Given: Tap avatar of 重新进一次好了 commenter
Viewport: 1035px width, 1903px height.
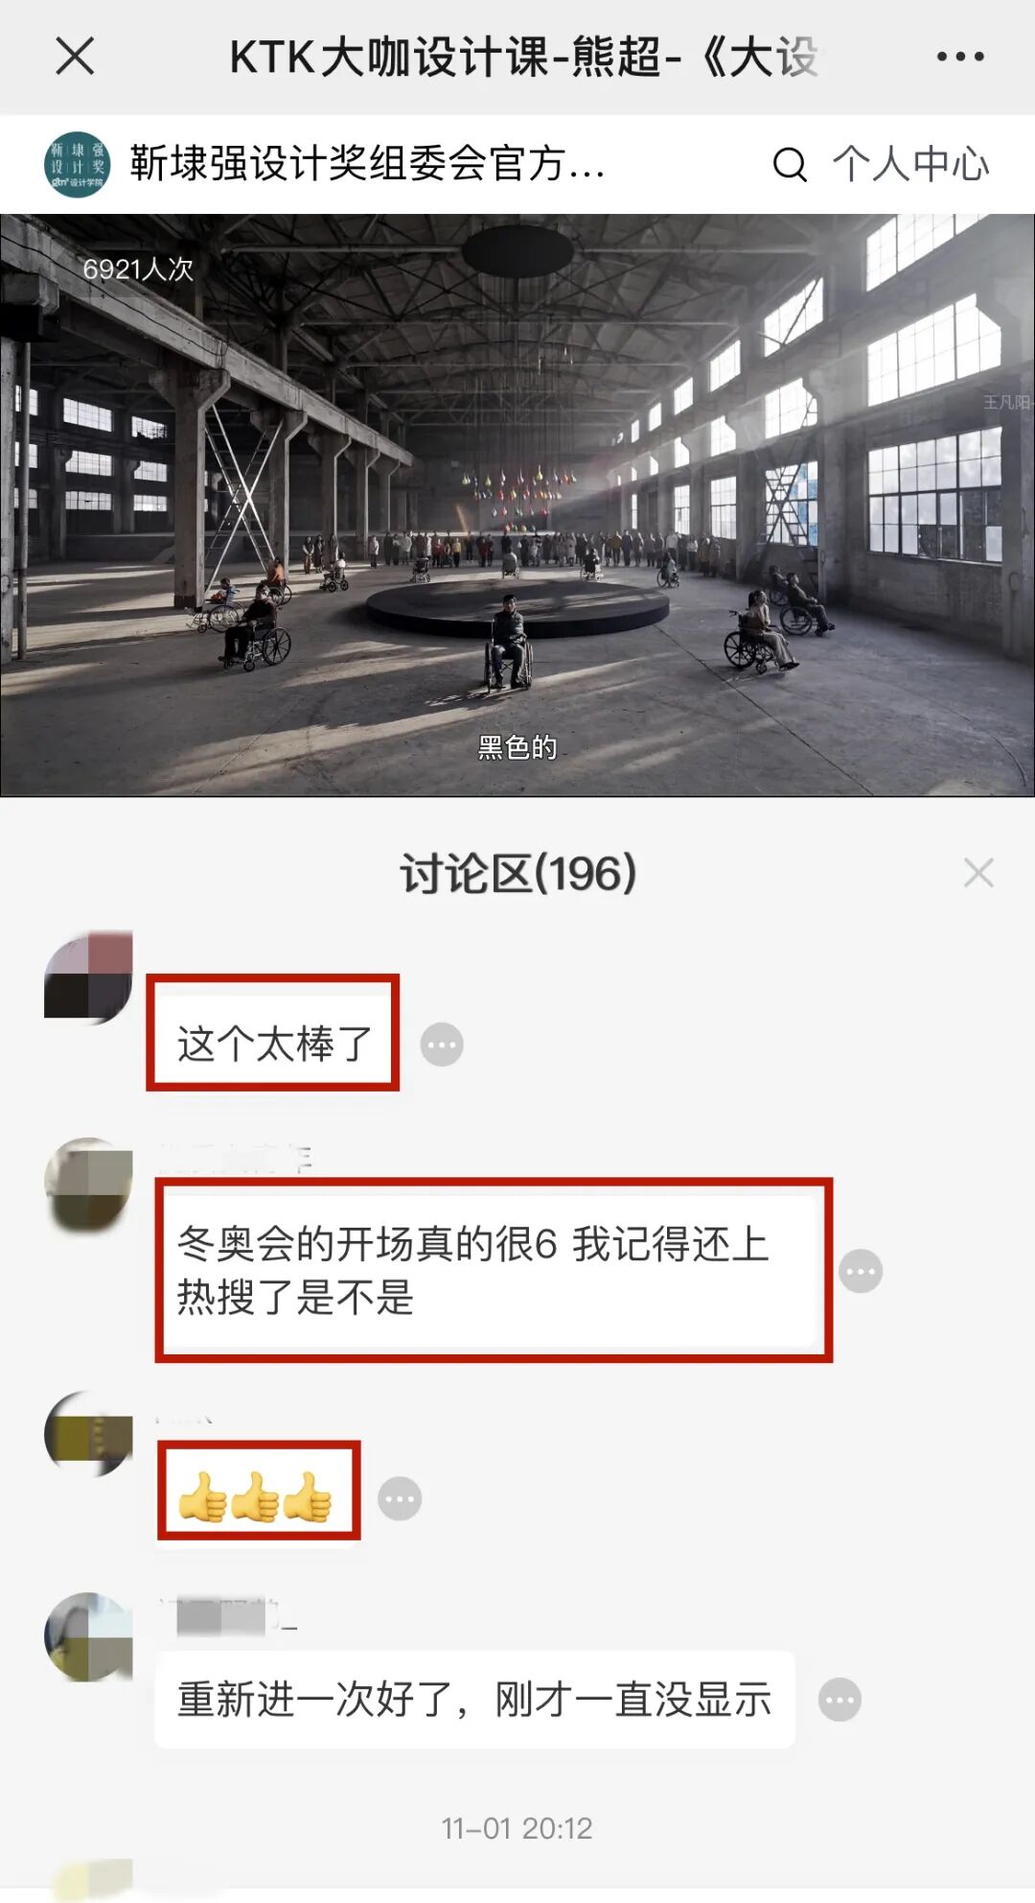Looking at the screenshot, I should click(x=88, y=1636).
